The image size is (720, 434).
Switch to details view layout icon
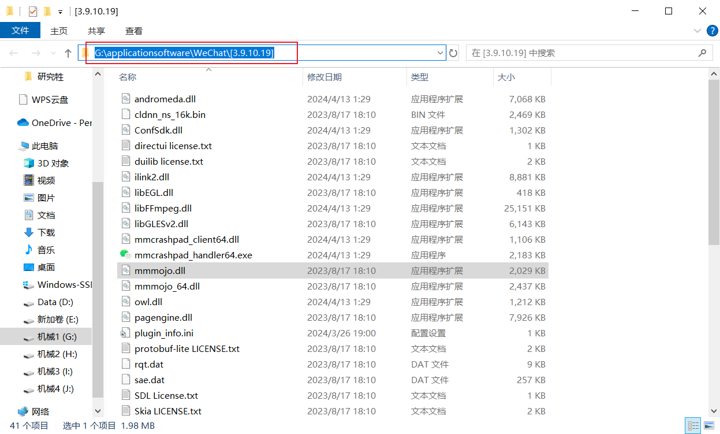(693, 426)
